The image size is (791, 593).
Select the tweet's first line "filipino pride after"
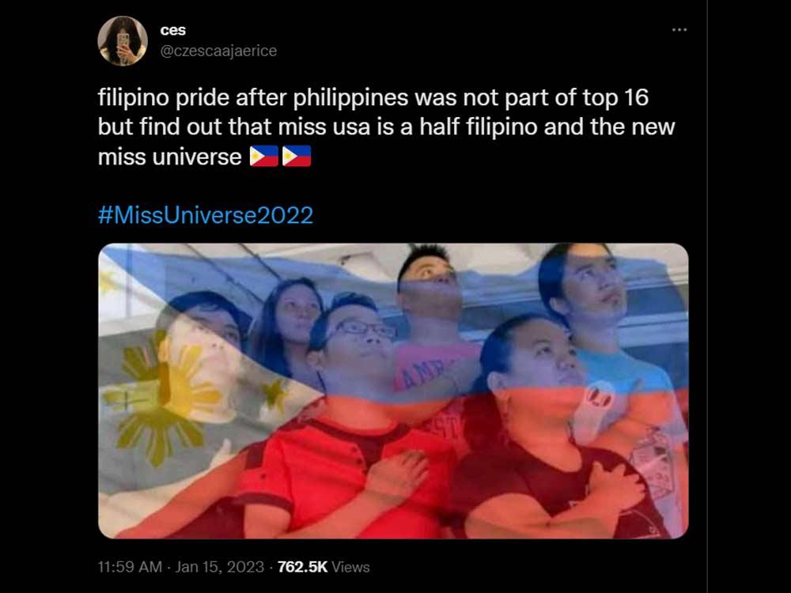[x=194, y=98]
